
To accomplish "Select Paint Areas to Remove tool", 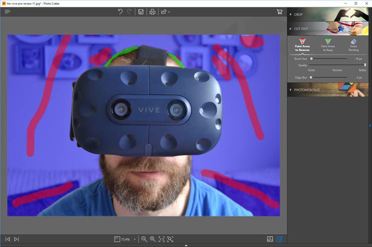I will [x=302, y=45].
